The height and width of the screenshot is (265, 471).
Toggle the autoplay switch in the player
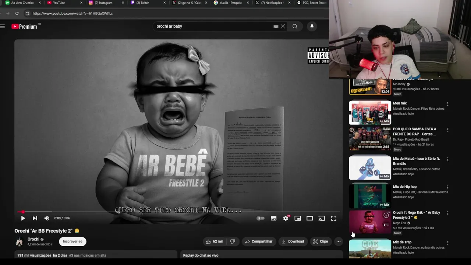click(261, 218)
